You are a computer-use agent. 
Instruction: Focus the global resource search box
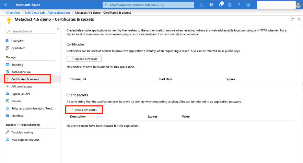[x=148, y=5]
